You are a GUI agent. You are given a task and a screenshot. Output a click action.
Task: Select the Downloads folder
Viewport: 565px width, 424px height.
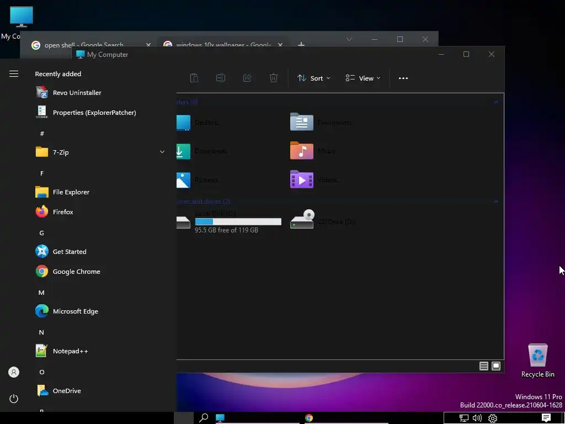(x=202, y=151)
